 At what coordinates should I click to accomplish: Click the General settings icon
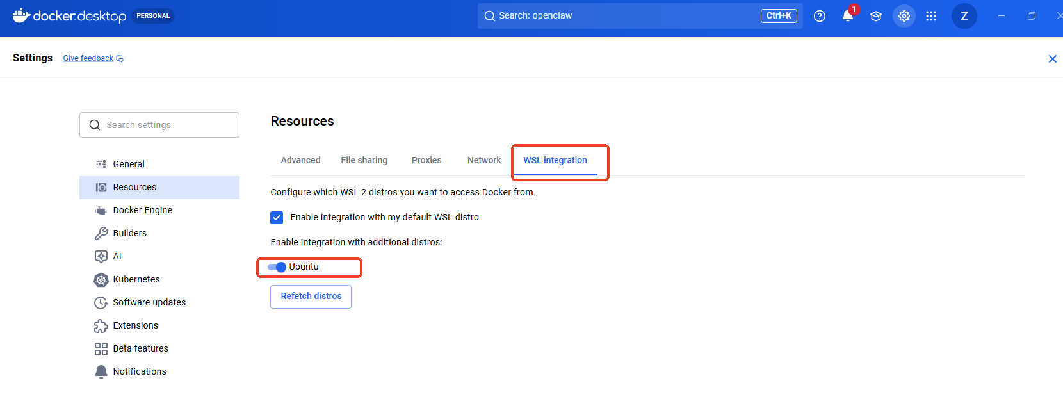coord(101,164)
